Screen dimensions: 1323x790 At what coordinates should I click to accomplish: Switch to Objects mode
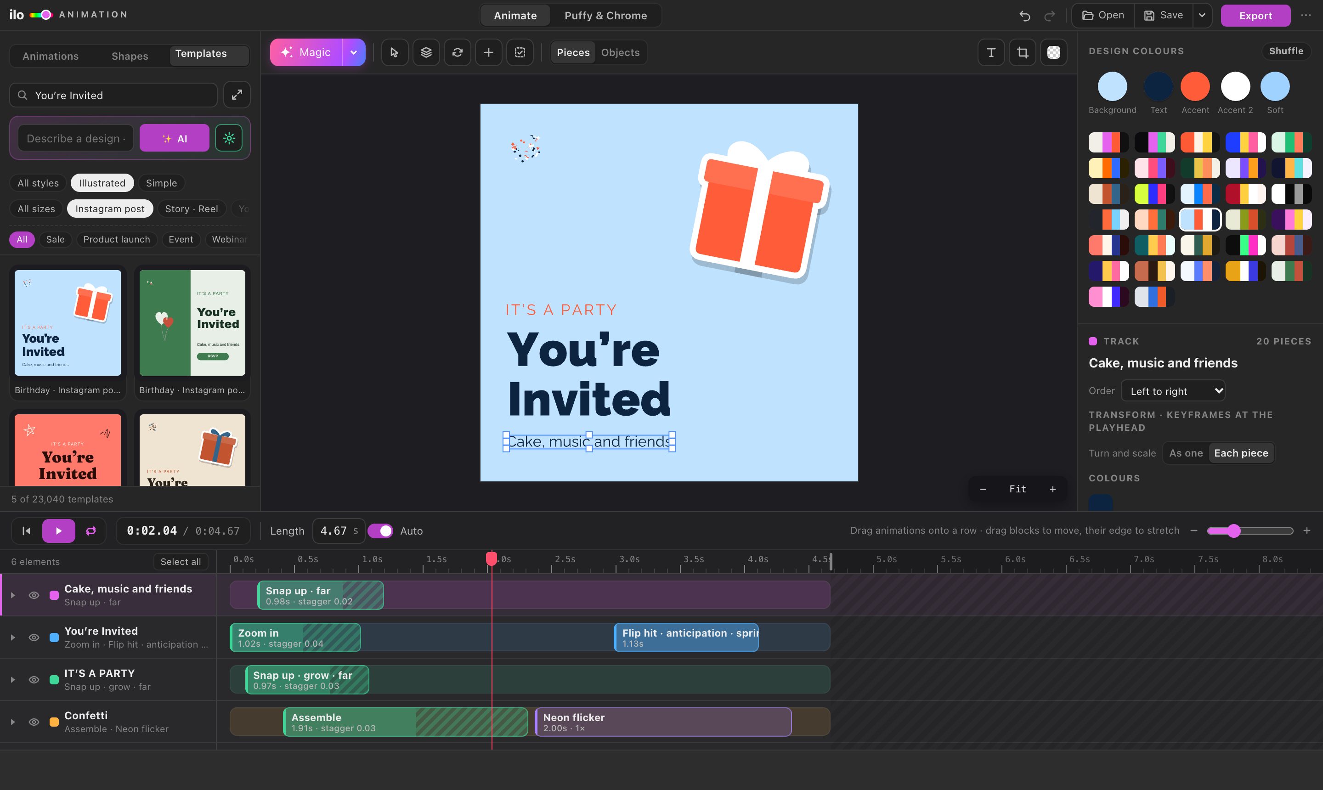click(620, 52)
